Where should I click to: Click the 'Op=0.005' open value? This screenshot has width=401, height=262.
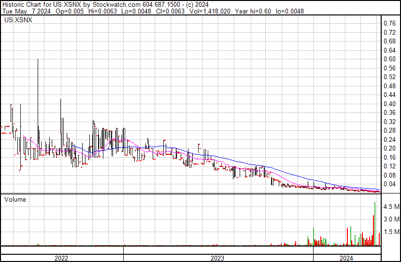click(x=70, y=11)
